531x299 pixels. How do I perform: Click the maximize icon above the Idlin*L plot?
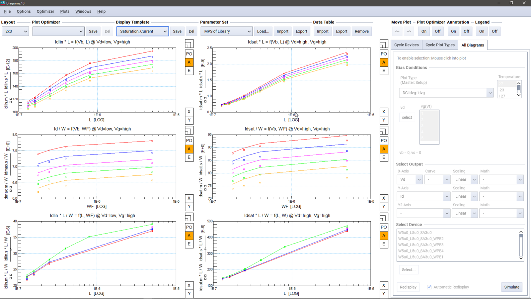(x=189, y=44)
